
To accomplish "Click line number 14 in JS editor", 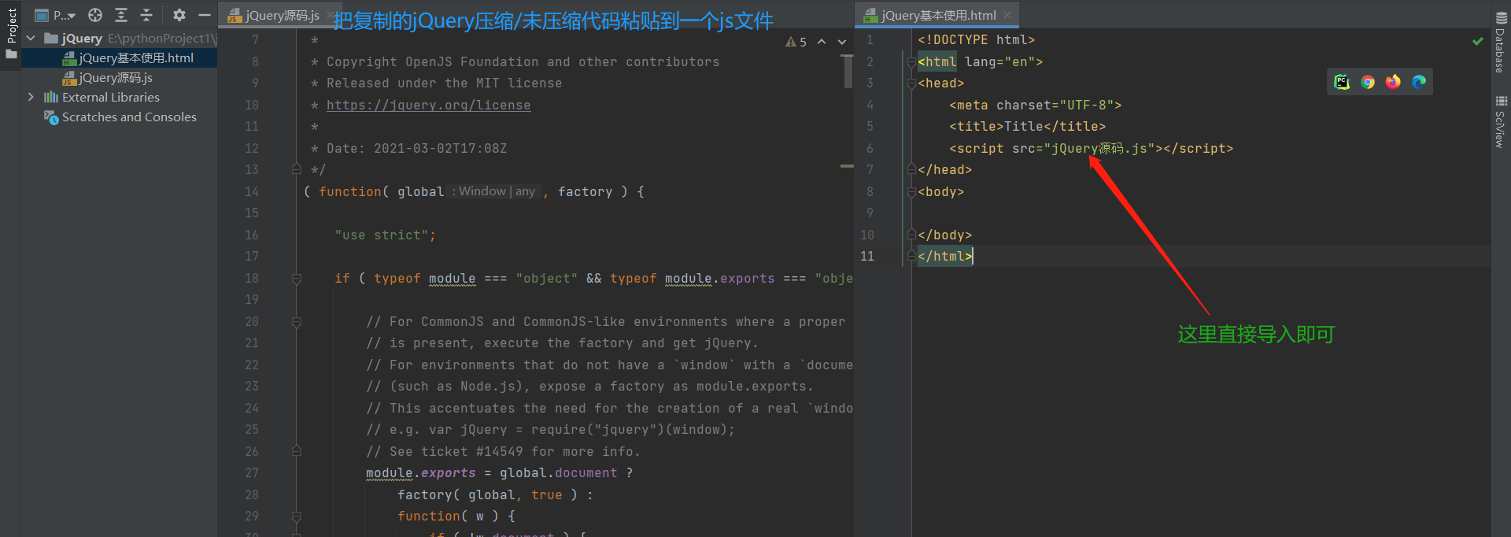I will click(251, 191).
